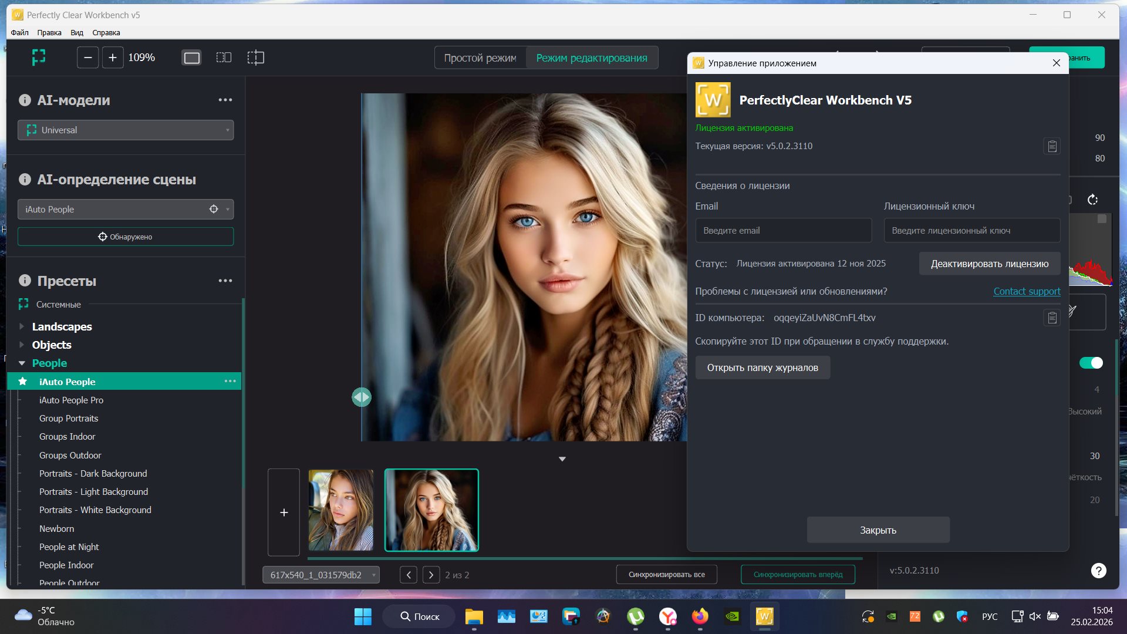Screen dimensions: 1127x634
Task: Open the Правка menu
Action: pyautogui.click(x=49, y=32)
